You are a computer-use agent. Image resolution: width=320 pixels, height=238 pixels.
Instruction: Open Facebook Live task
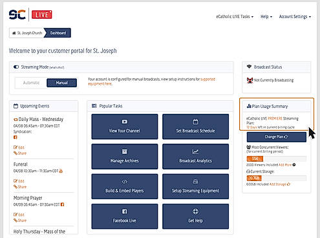pos(125,217)
